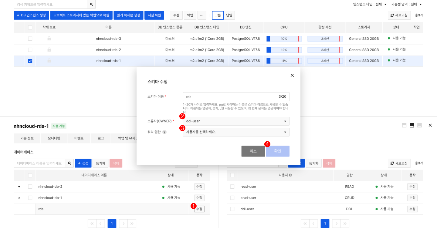This screenshot has width=437, height=232.
Task: Click the search magnifier in the keyword field
Action: point(91,5)
